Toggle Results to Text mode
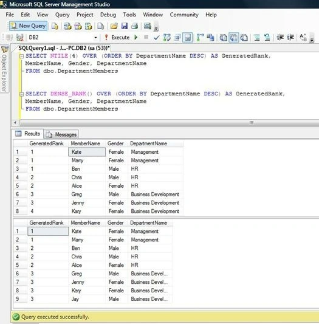The width and height of the screenshot is (319, 324). 224,38
